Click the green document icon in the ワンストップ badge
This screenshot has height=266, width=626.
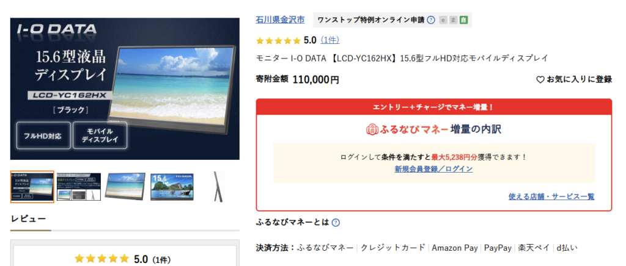(x=463, y=20)
